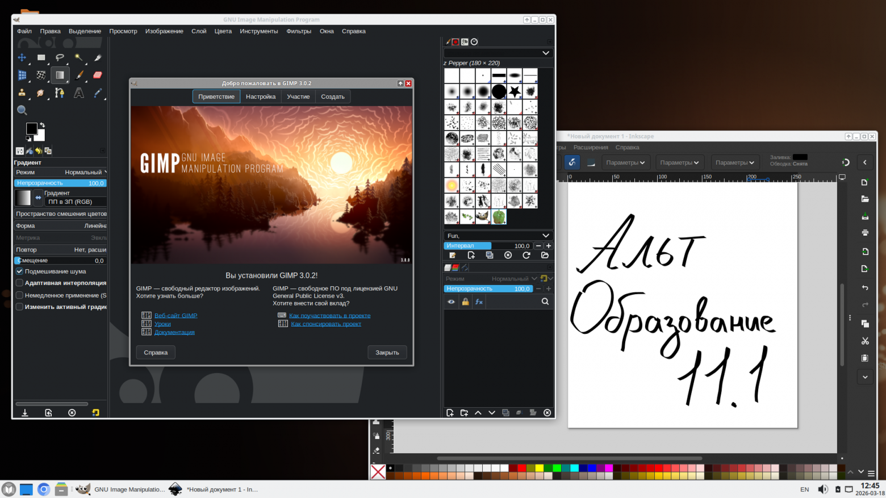Click Inkscape Cut scissors icon
The height and width of the screenshot is (498, 886).
[x=865, y=341]
